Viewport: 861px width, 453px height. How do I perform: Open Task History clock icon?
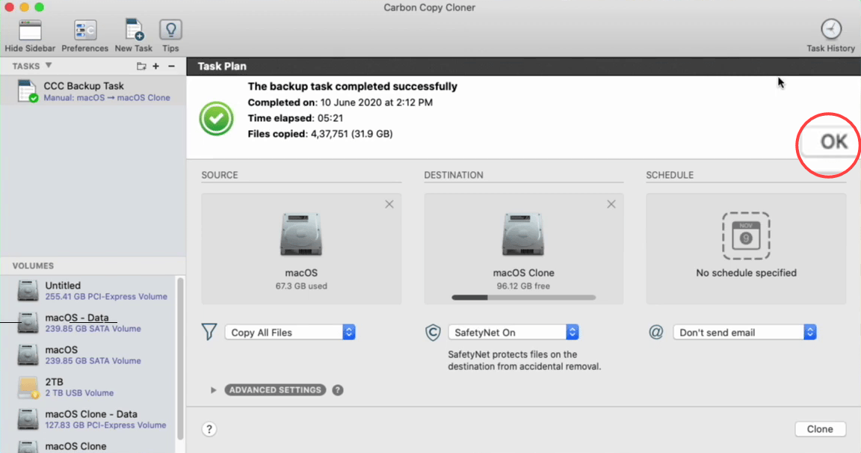click(831, 29)
